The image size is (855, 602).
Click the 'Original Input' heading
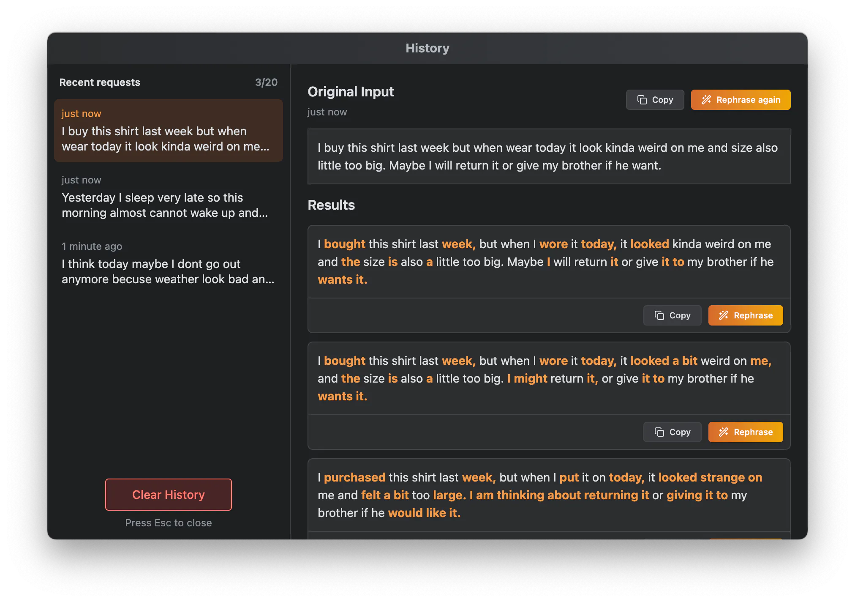click(x=351, y=92)
